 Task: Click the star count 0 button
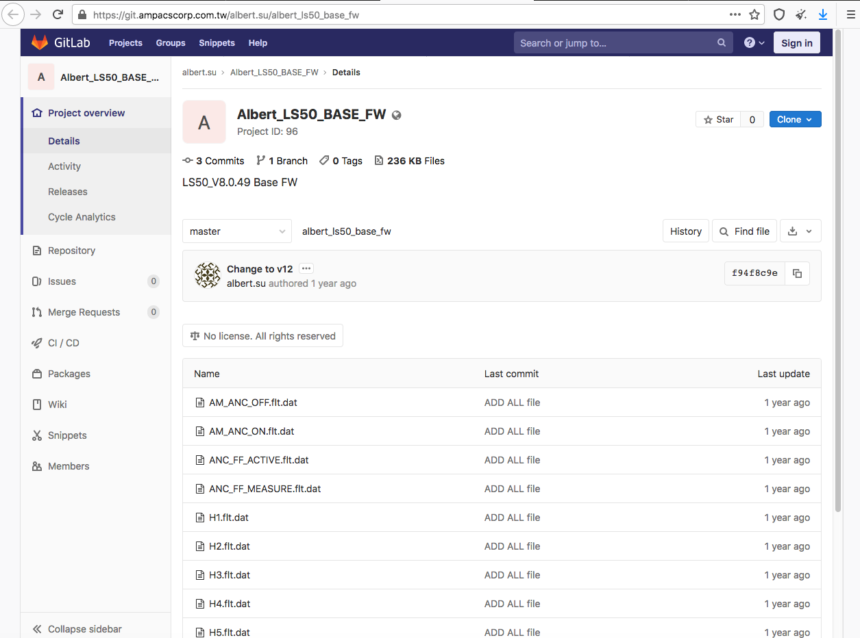752,119
